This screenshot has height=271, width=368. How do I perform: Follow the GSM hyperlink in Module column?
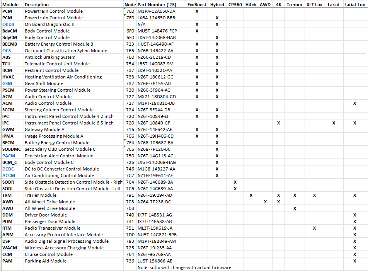click(7, 84)
